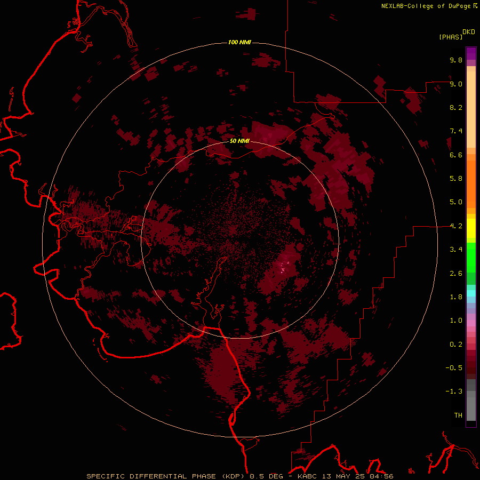Viewport: 480px width, 480px height.
Task: Click the 50 NMI range ring label
Action: tap(239, 141)
